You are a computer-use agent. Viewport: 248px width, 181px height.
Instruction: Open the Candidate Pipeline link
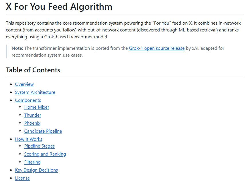pyautogui.click(x=43, y=131)
